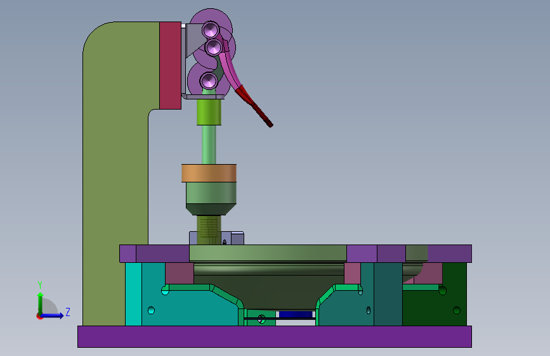
Task: Click the green Y axis arrow
Action: tap(41, 303)
